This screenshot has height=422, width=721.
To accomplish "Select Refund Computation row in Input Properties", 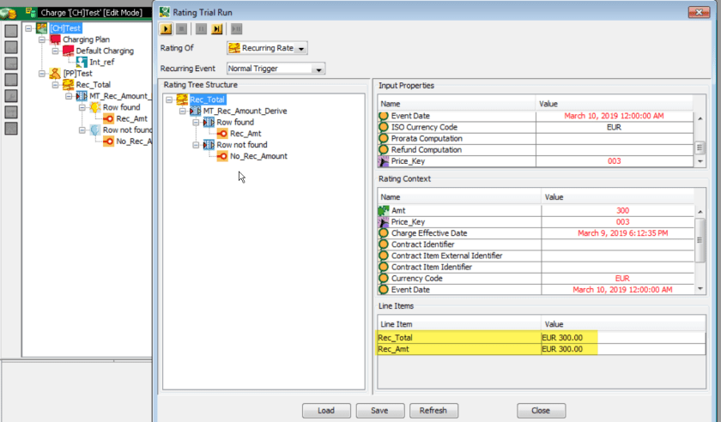I will (536, 150).
